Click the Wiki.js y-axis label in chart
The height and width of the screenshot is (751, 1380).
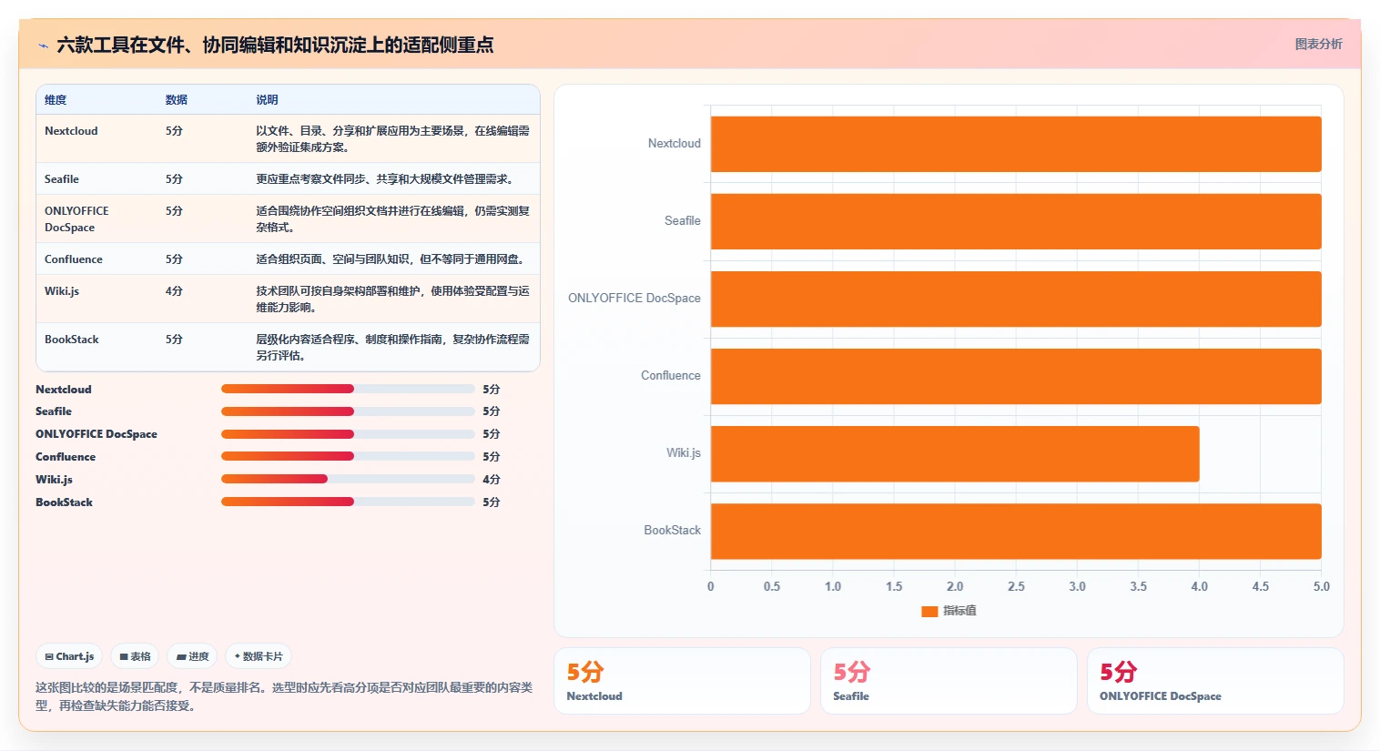684,452
